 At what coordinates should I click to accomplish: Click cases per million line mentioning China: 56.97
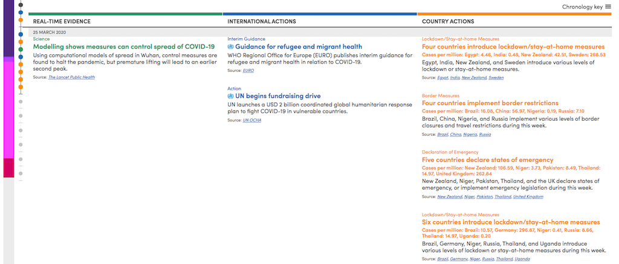click(x=503, y=111)
